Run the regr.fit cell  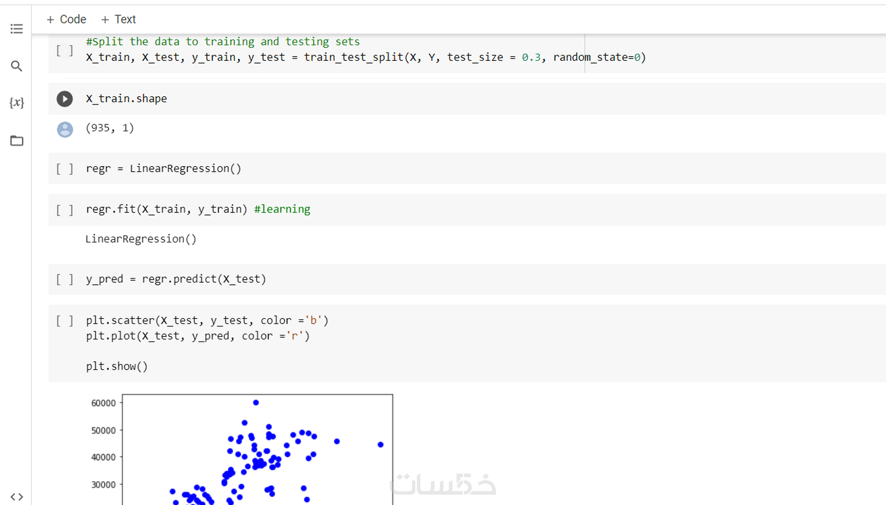click(x=65, y=210)
